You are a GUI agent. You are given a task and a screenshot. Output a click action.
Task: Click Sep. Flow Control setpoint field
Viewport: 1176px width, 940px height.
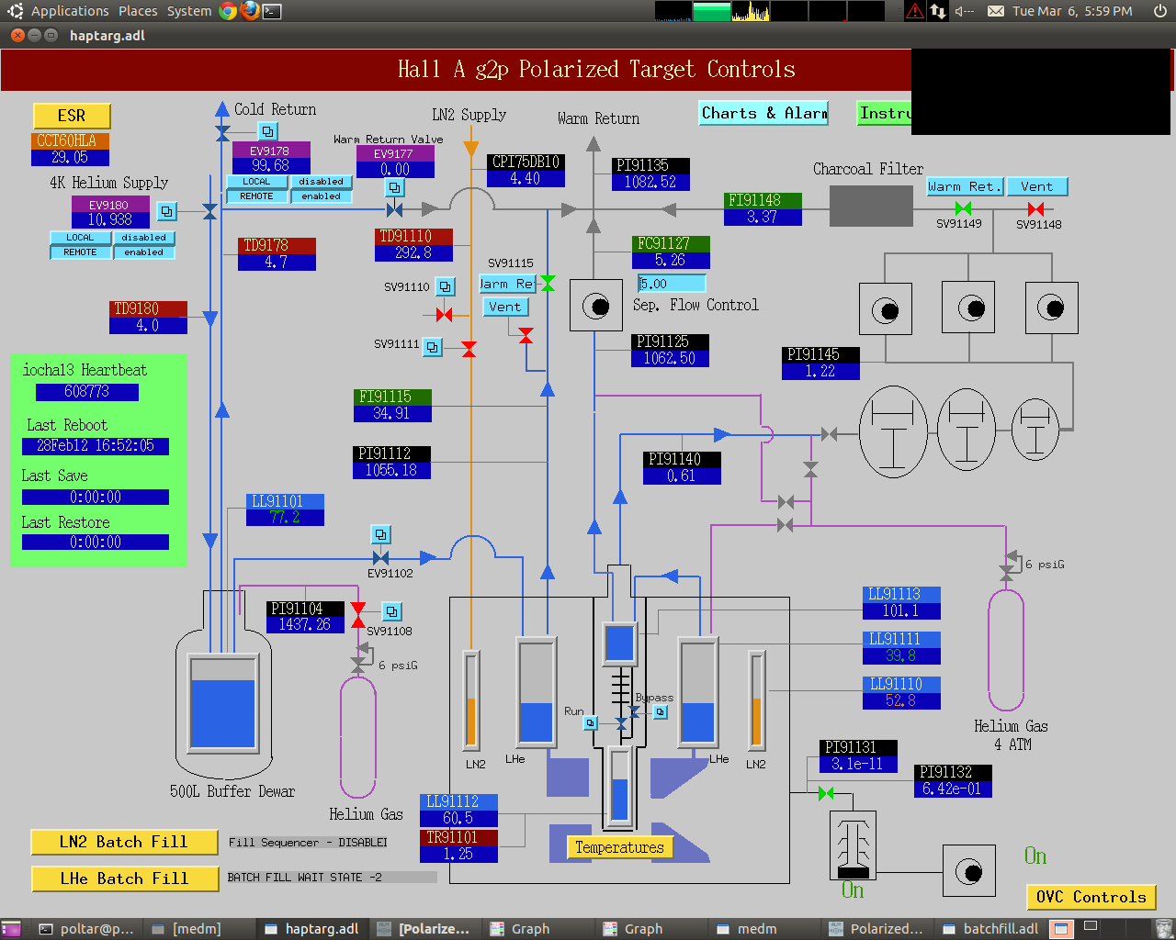coord(672,284)
